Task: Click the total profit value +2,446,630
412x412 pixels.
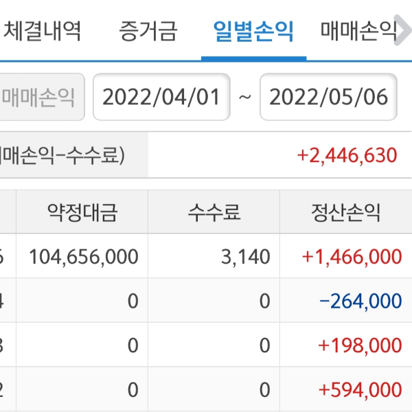Action: pyautogui.click(x=347, y=155)
